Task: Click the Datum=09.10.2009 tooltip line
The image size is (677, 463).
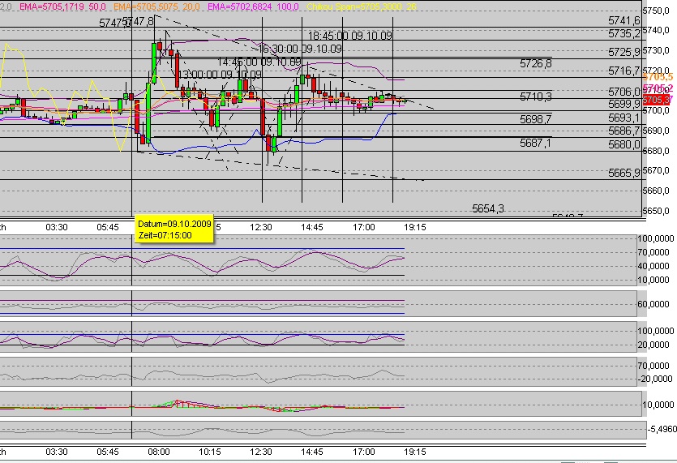Action: [174, 224]
